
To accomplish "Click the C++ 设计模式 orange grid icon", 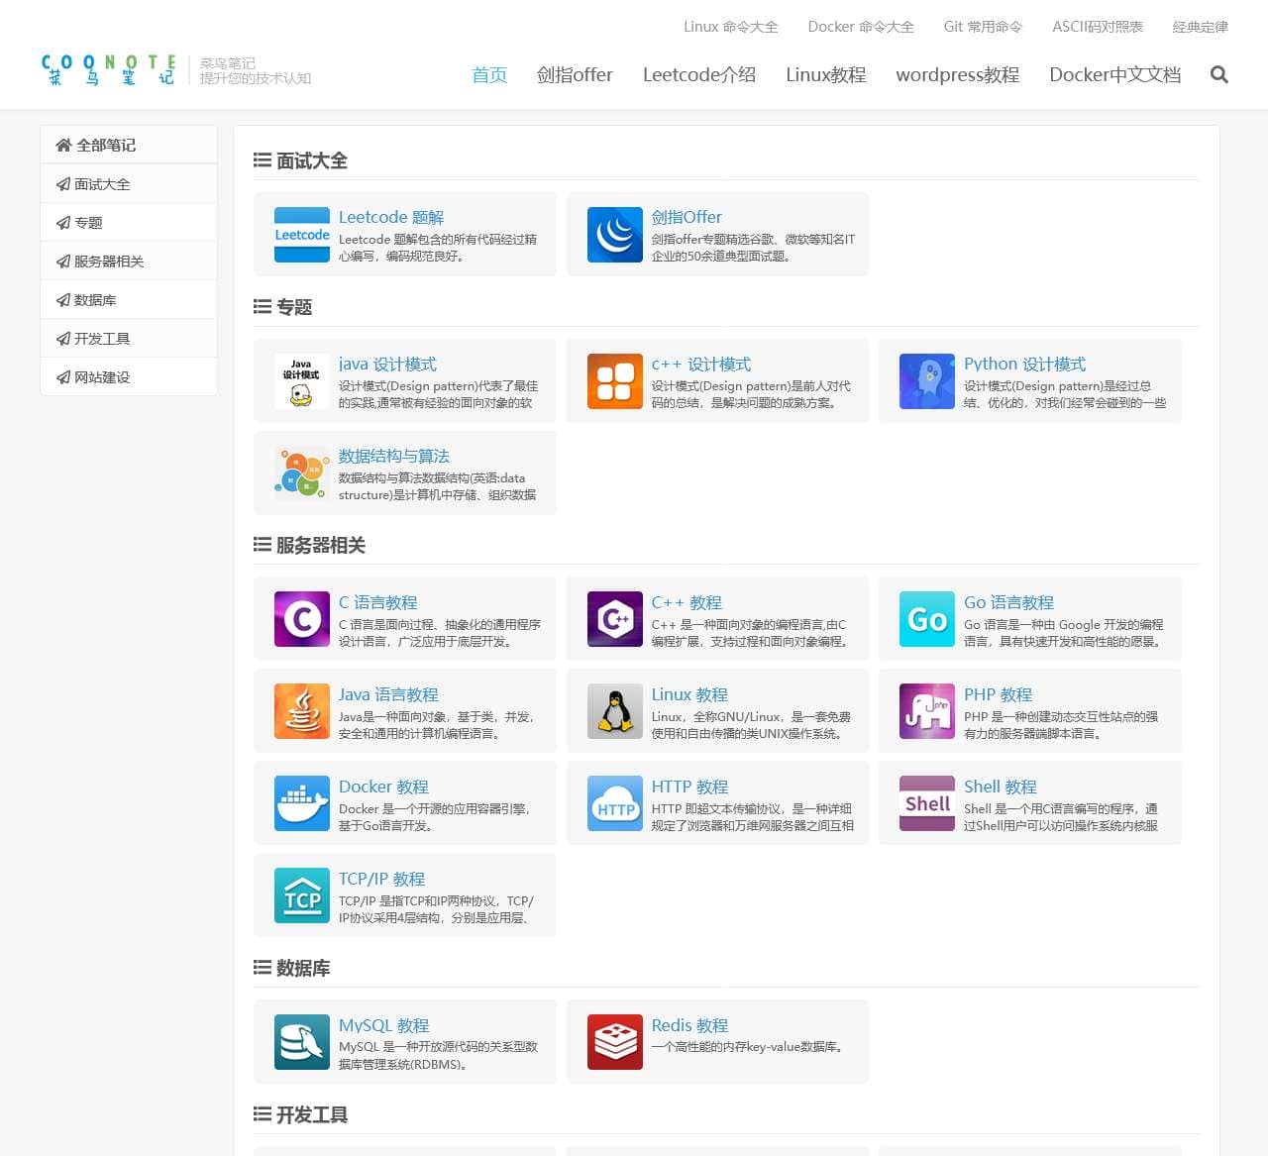I will [615, 381].
